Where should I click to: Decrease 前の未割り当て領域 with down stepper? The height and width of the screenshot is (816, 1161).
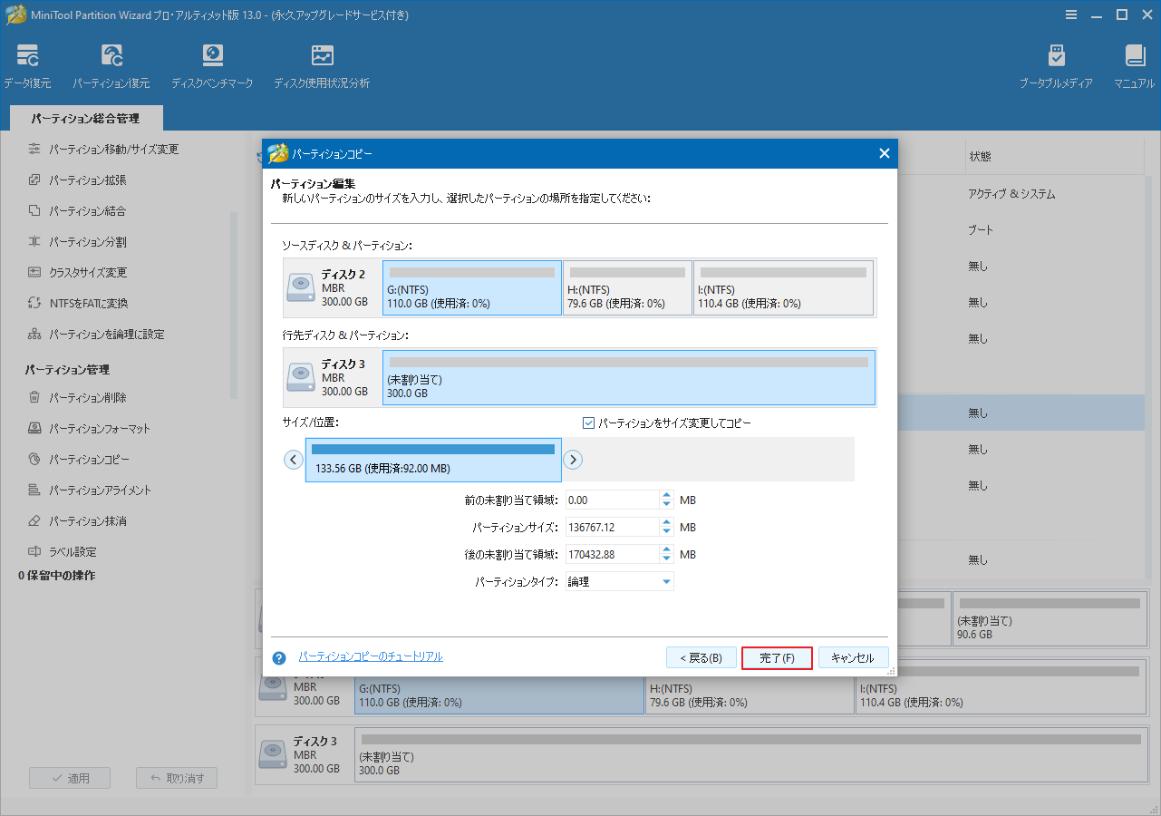point(666,503)
